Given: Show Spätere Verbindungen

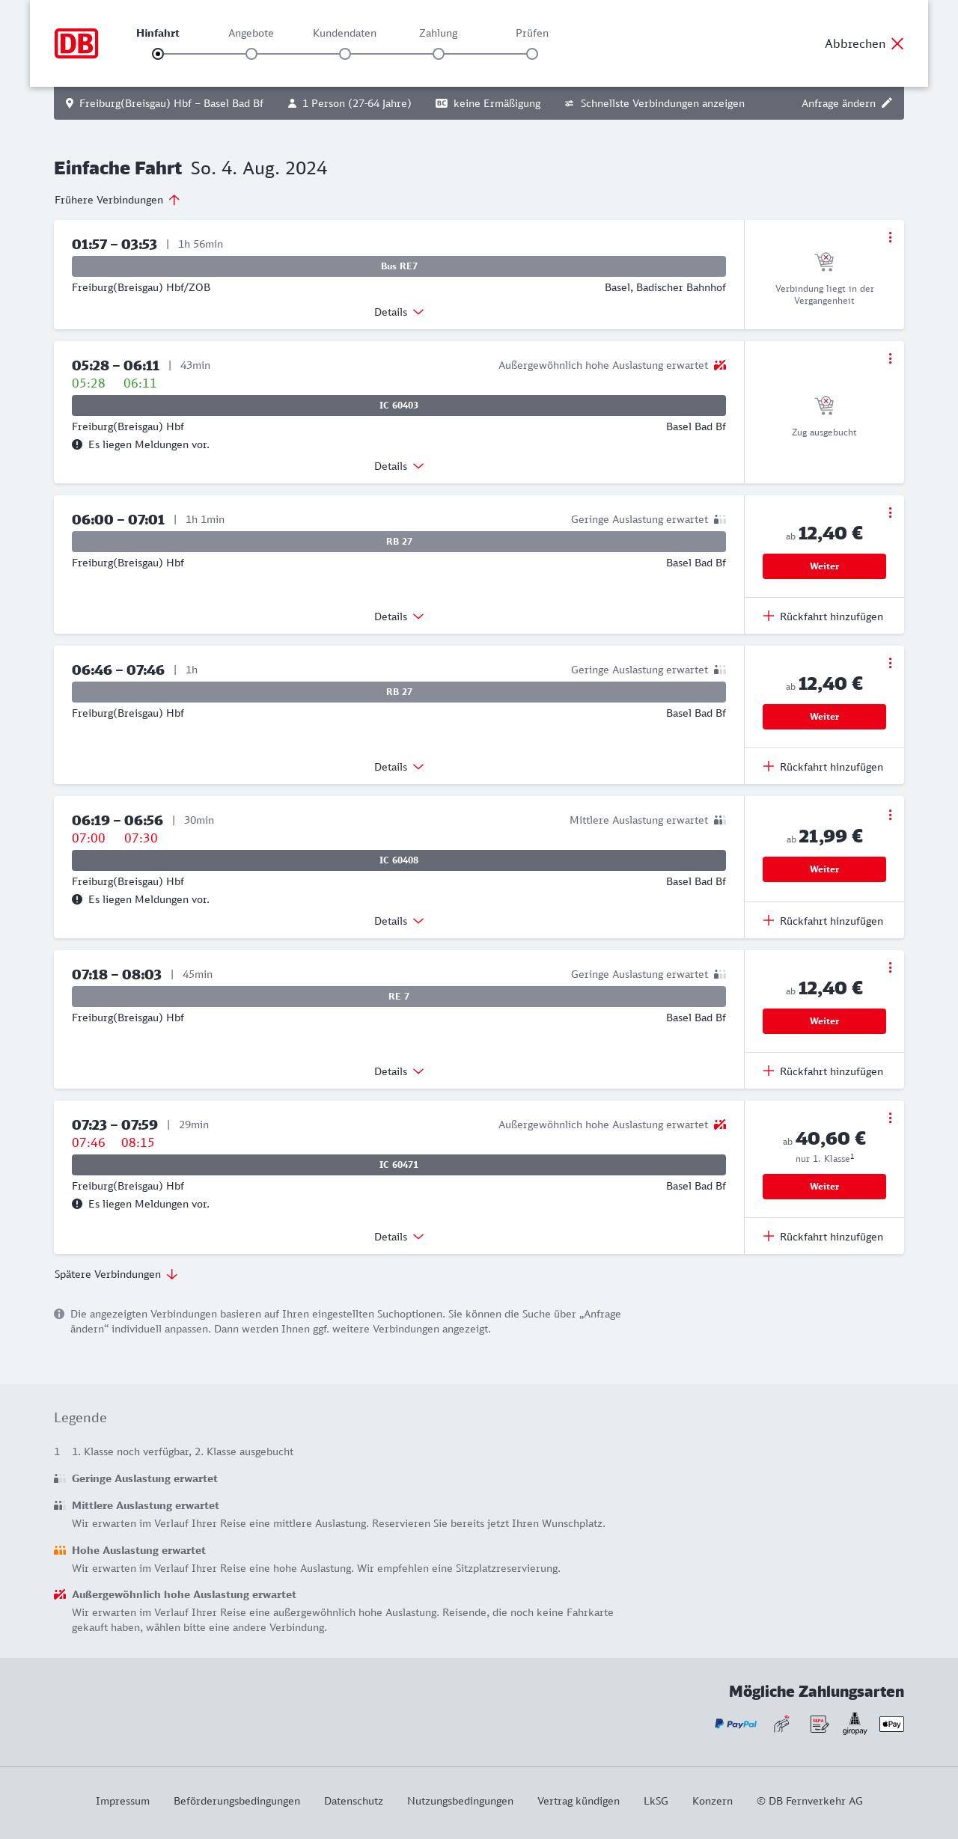Looking at the screenshot, I should coord(116,1274).
